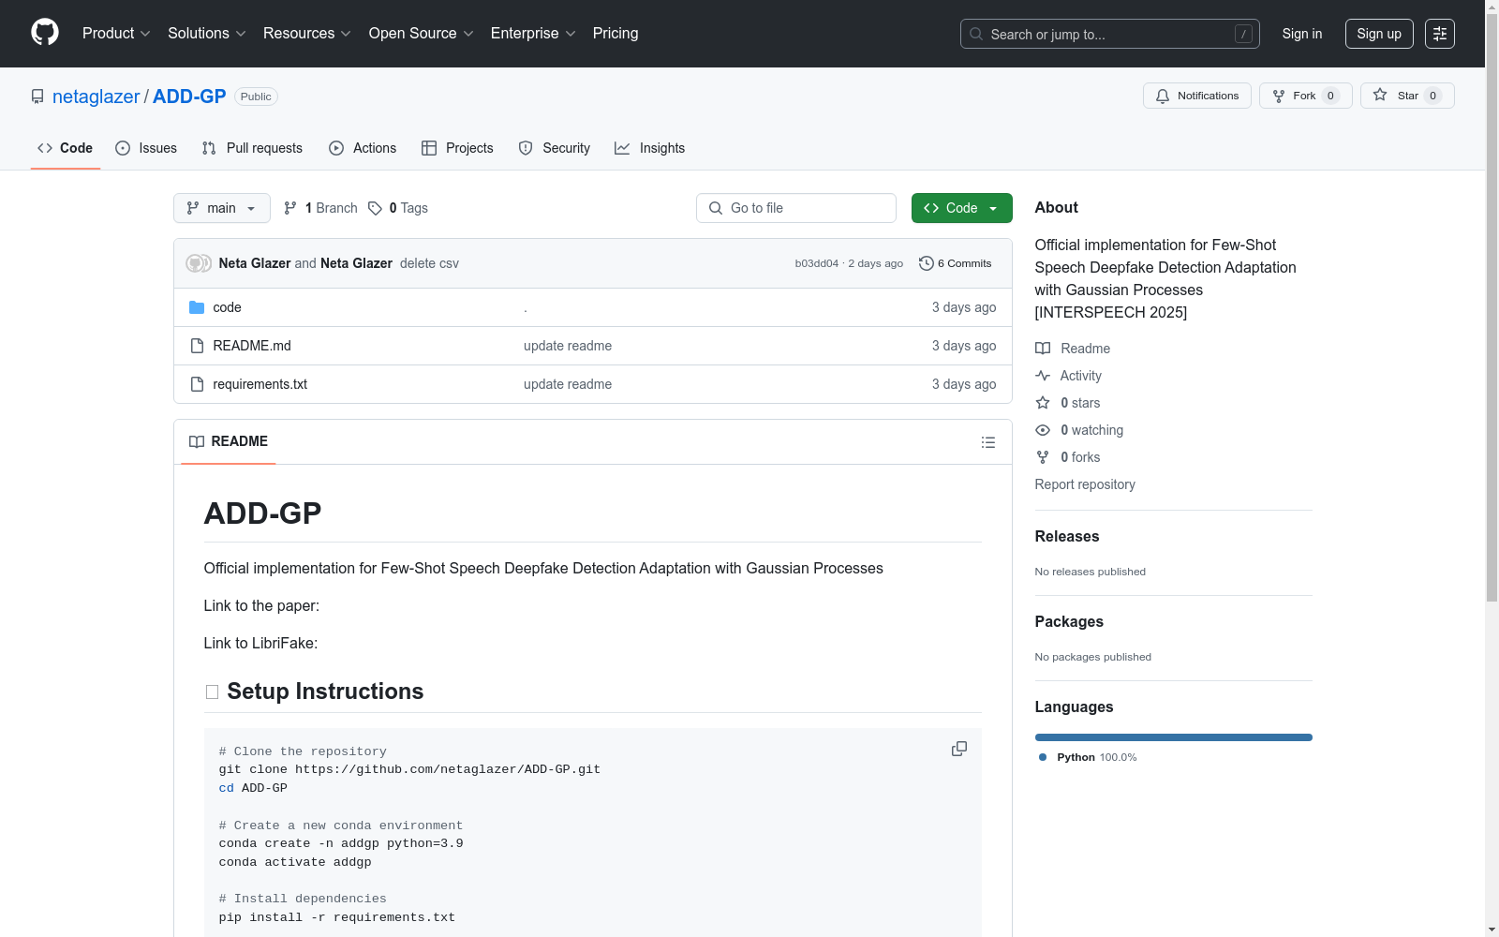The width and height of the screenshot is (1499, 937).
Task: Open the command palette icon button
Action: pyautogui.click(x=1439, y=34)
